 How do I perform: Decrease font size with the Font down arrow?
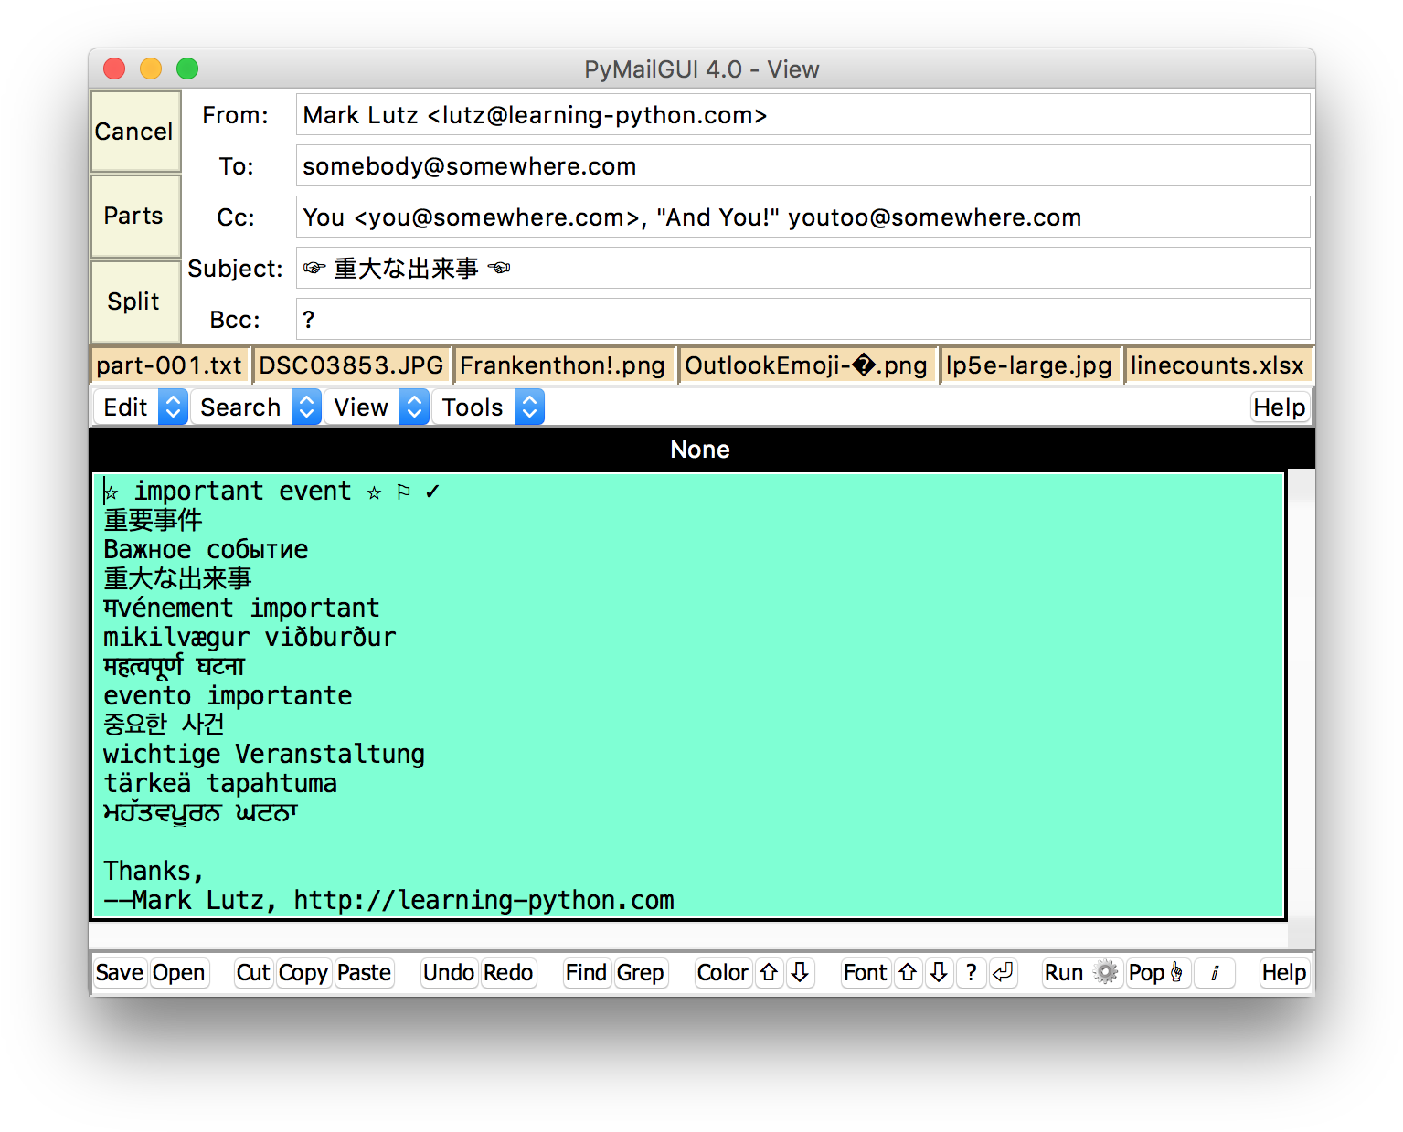pos(939,973)
